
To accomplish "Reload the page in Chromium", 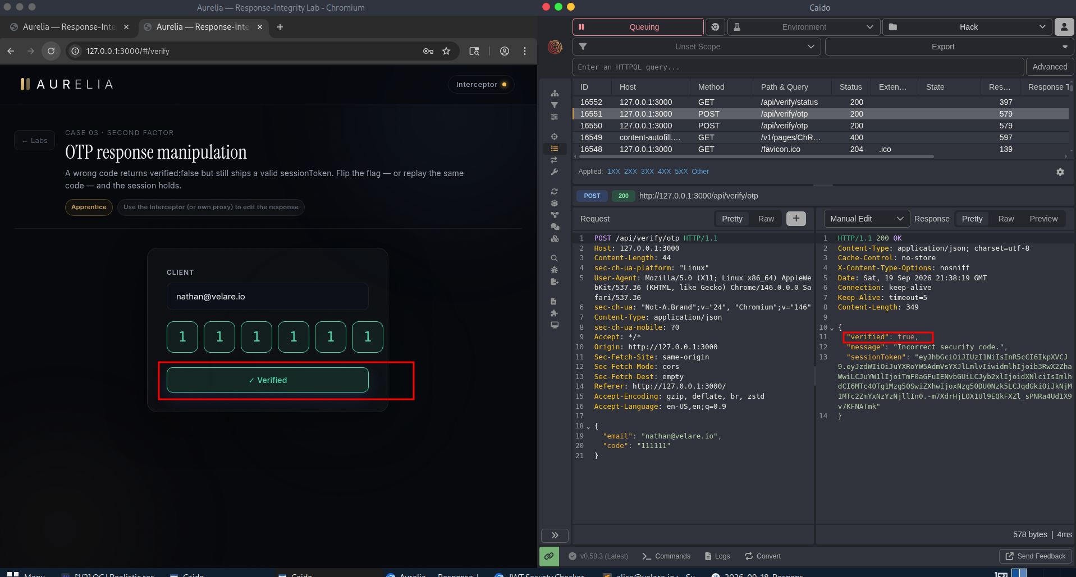I will pyautogui.click(x=51, y=51).
